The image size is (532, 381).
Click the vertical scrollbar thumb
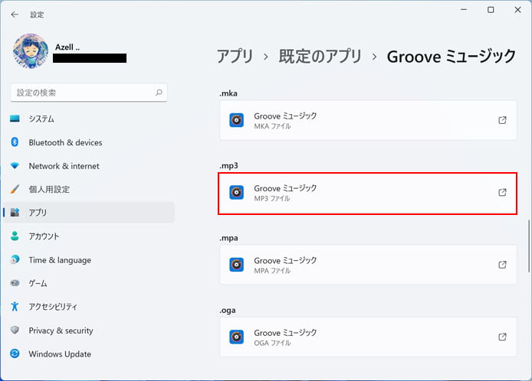[x=529, y=246]
